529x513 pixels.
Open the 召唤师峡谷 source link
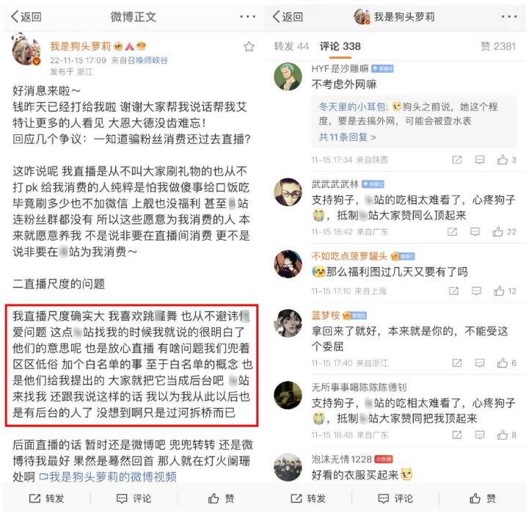click(147, 60)
